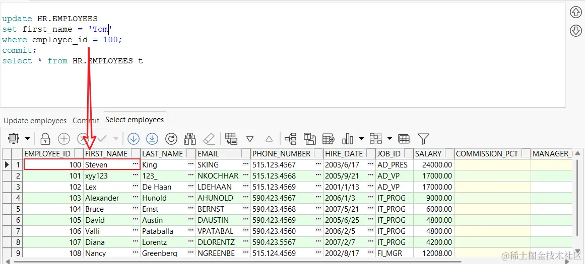Viewport: 585px width, 264px height.
Task: Open the dropdown beside the grid mode icon
Action: click(28, 139)
